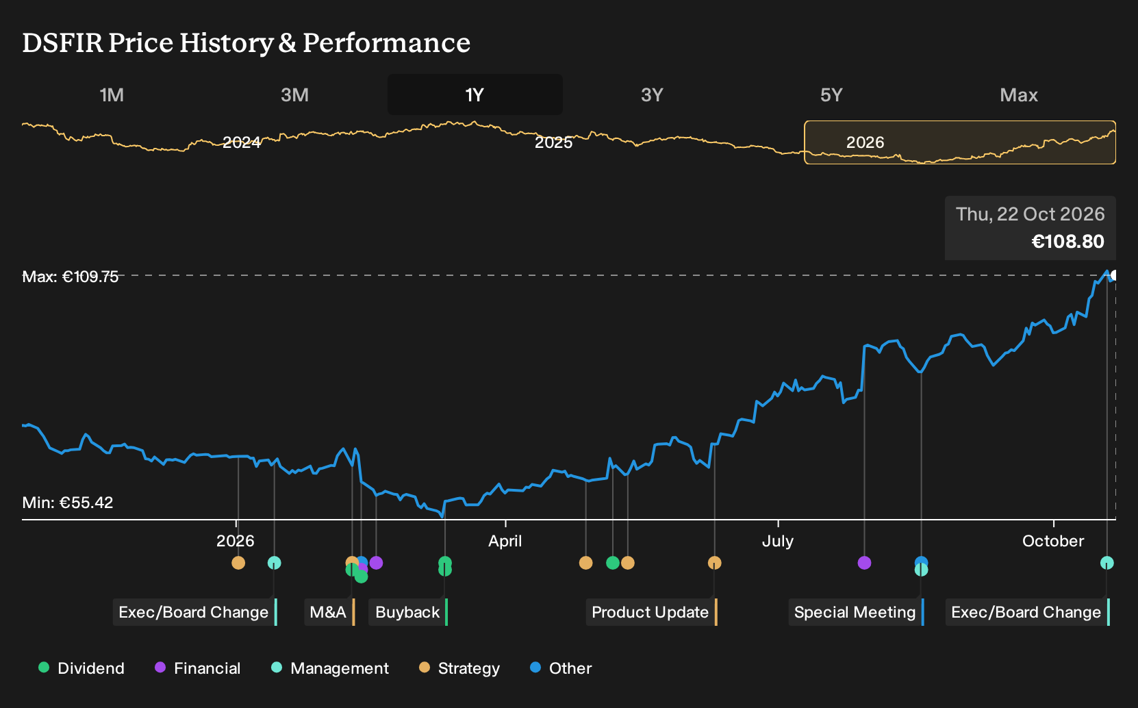The width and height of the screenshot is (1138, 708).
Task: Open the leftmost Exec/Board Change event label
Action: pos(195,612)
